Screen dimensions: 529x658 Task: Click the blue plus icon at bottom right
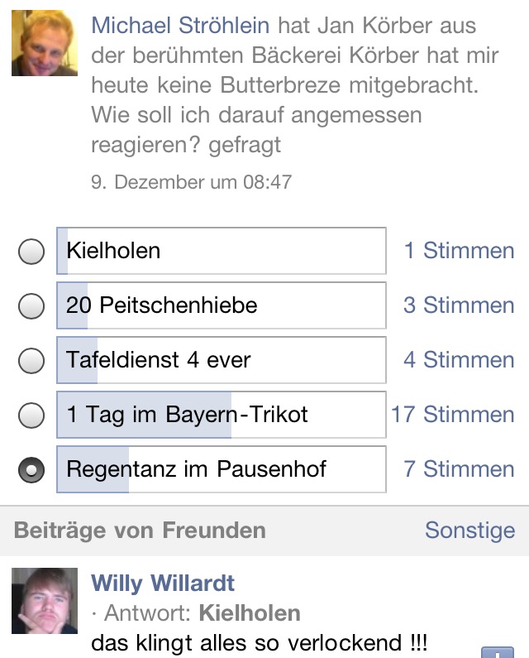coord(497,651)
